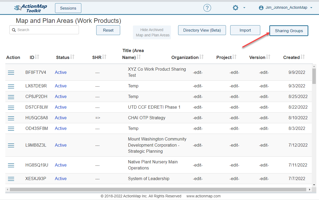319x200 pixels.
Task: Open action menu for DS7CF8LW row
Action: 11,107
